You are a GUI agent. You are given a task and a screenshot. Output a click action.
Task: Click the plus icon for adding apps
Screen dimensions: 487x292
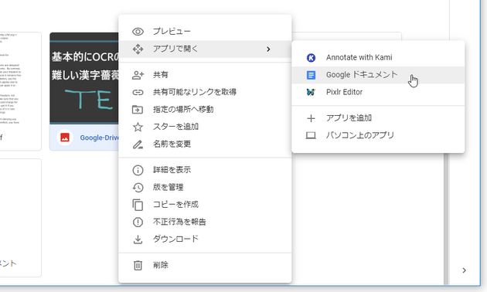(311, 118)
